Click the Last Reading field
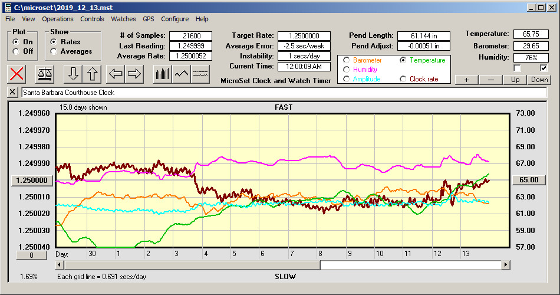This screenshot has height=295, width=560. point(191,46)
